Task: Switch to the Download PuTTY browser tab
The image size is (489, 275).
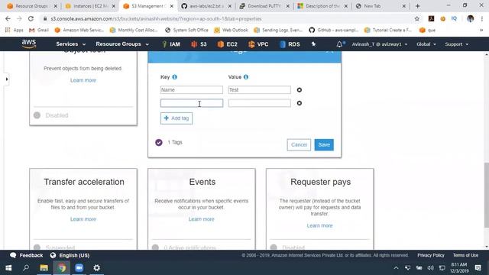Action: [265, 6]
